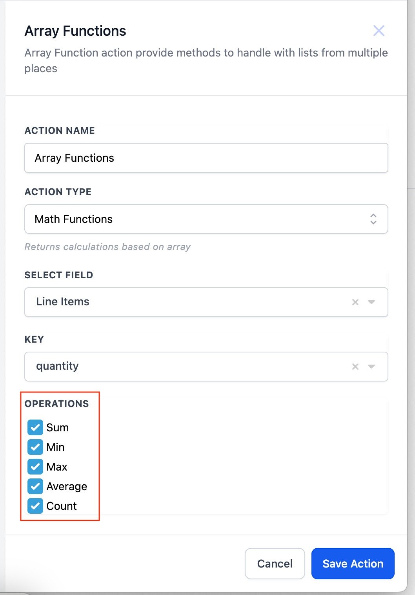
Task: Click the Action Type up-down chevron
Action: [x=373, y=219]
